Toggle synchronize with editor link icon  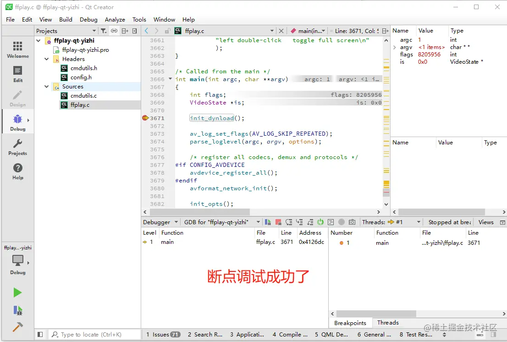[114, 31]
